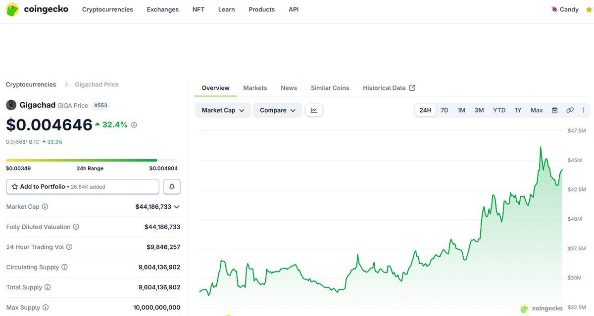Click the Max Supply info icon

[x=46, y=308]
